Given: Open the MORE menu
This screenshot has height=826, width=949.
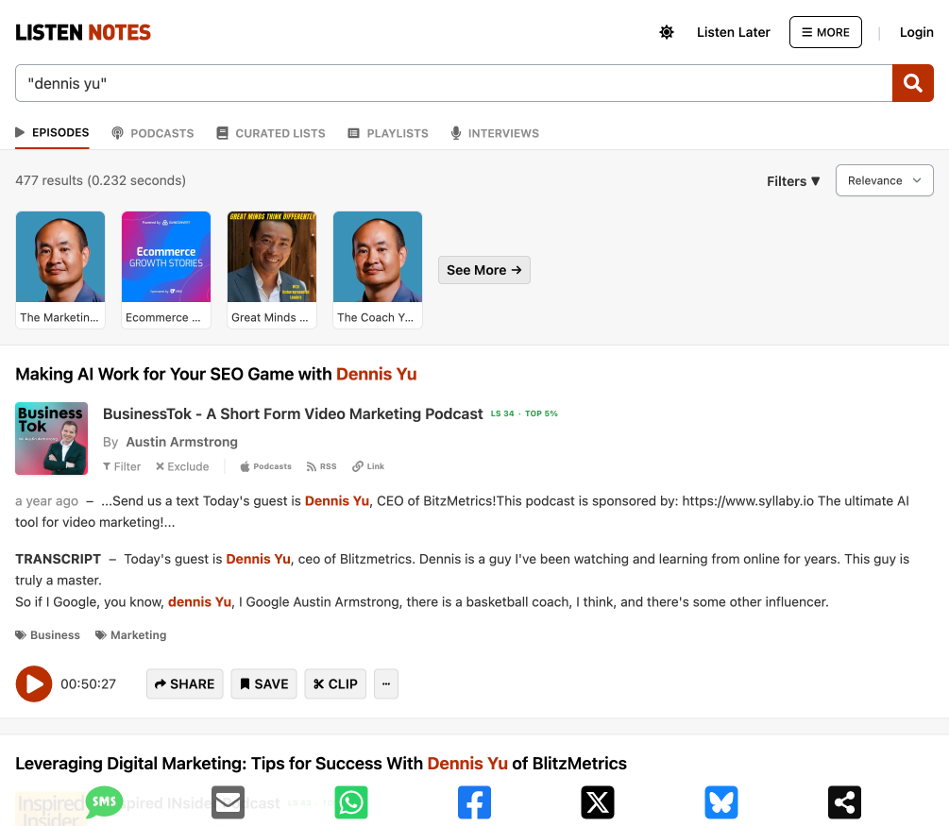Looking at the screenshot, I should pyautogui.click(x=825, y=31).
